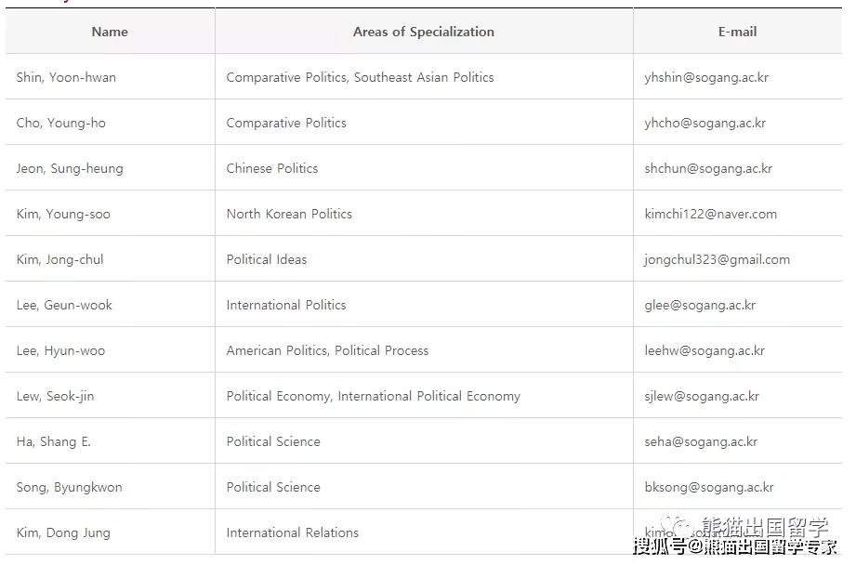Screen dimensions: 856x565
Task: Select the leehw@sogang.ac.kr email
Action: [705, 350]
